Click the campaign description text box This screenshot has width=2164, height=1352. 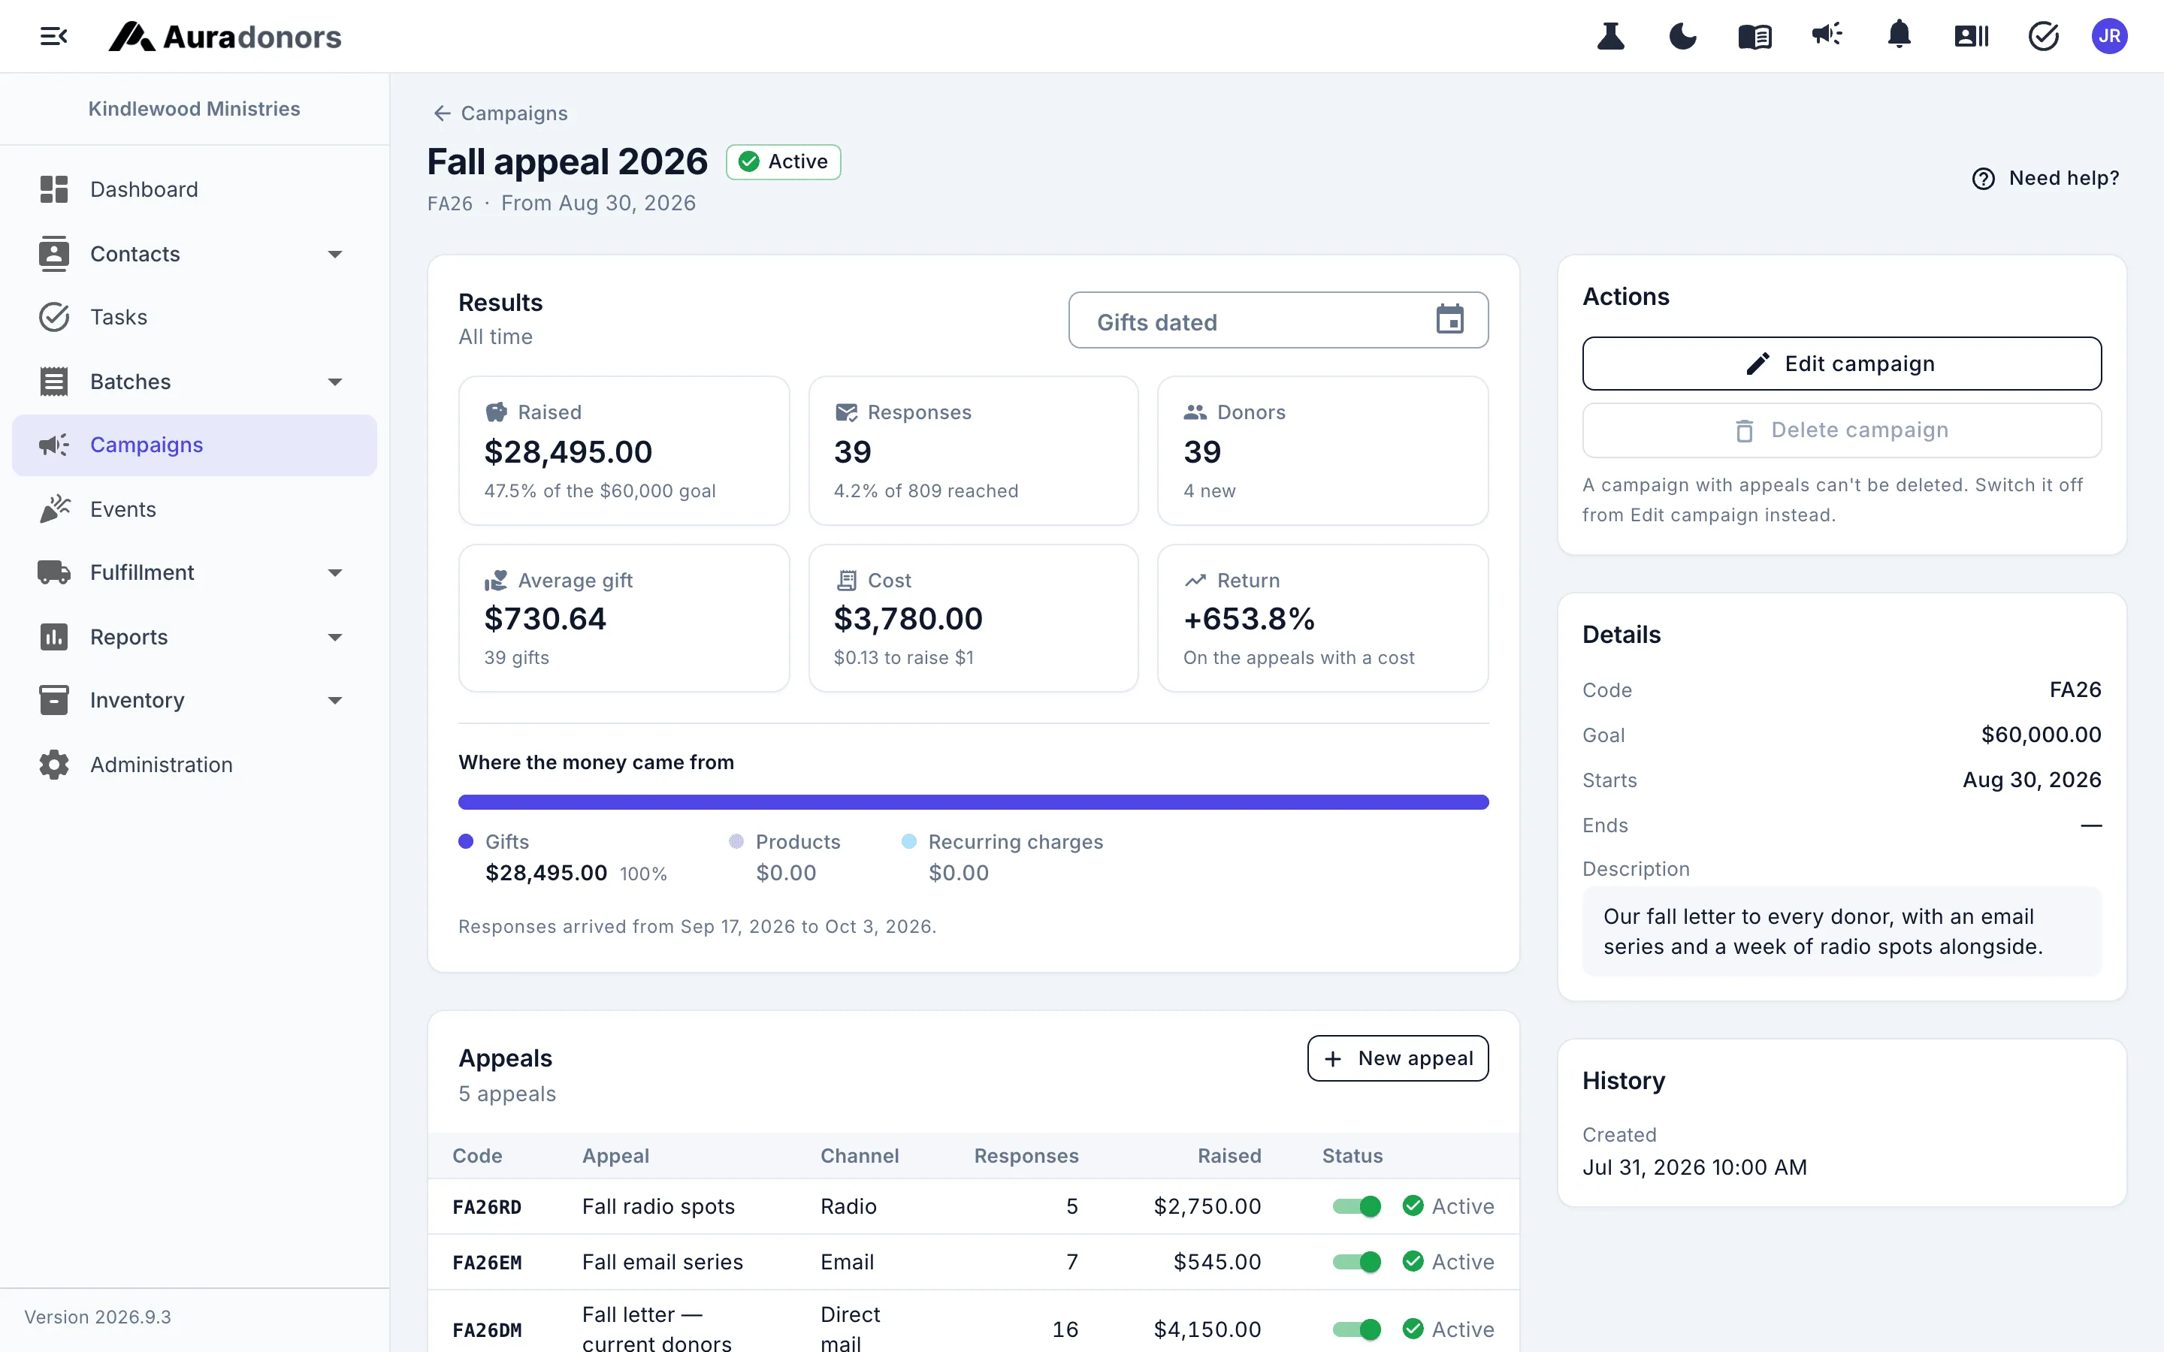pos(1841,931)
